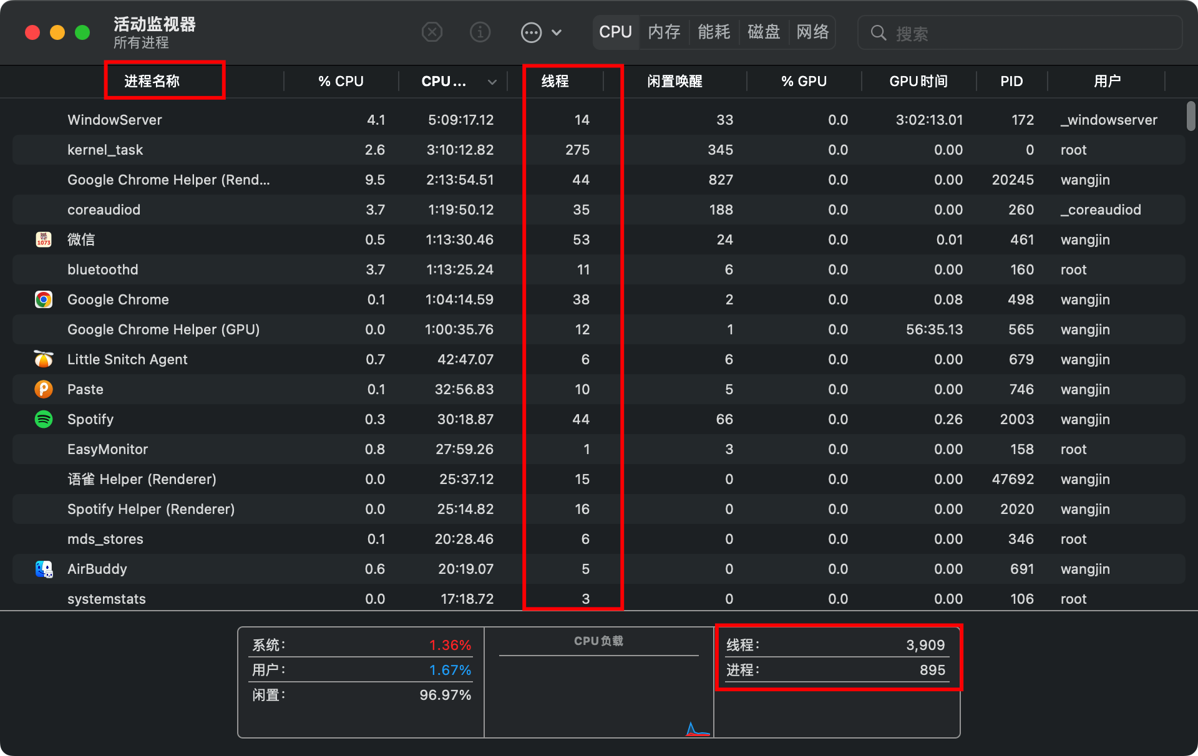This screenshot has width=1198, height=756.
Task: Click the CPU负载 graph area
Action: [599, 682]
